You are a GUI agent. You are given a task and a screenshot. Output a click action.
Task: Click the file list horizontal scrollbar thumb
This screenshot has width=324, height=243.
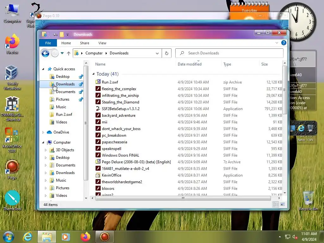pos(183,198)
